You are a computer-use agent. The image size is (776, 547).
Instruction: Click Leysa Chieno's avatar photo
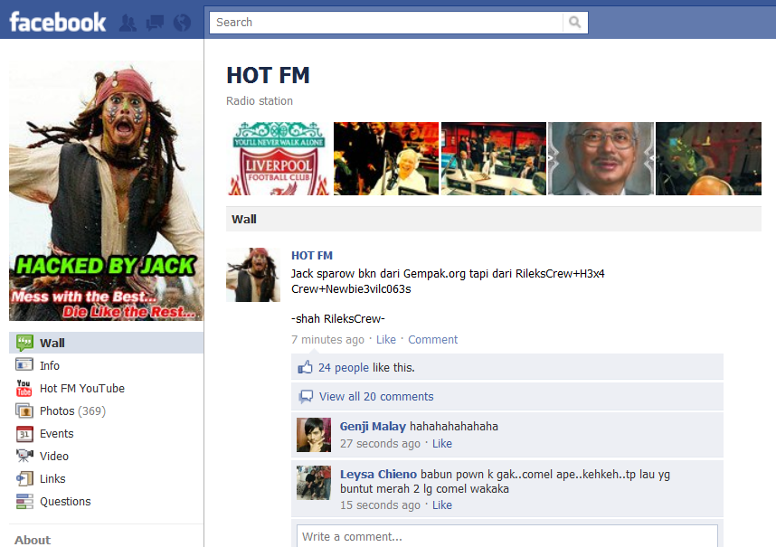click(x=314, y=483)
